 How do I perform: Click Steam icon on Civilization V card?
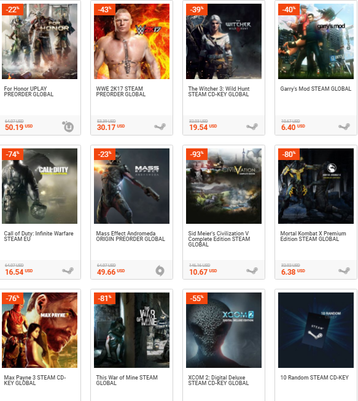tap(252, 270)
